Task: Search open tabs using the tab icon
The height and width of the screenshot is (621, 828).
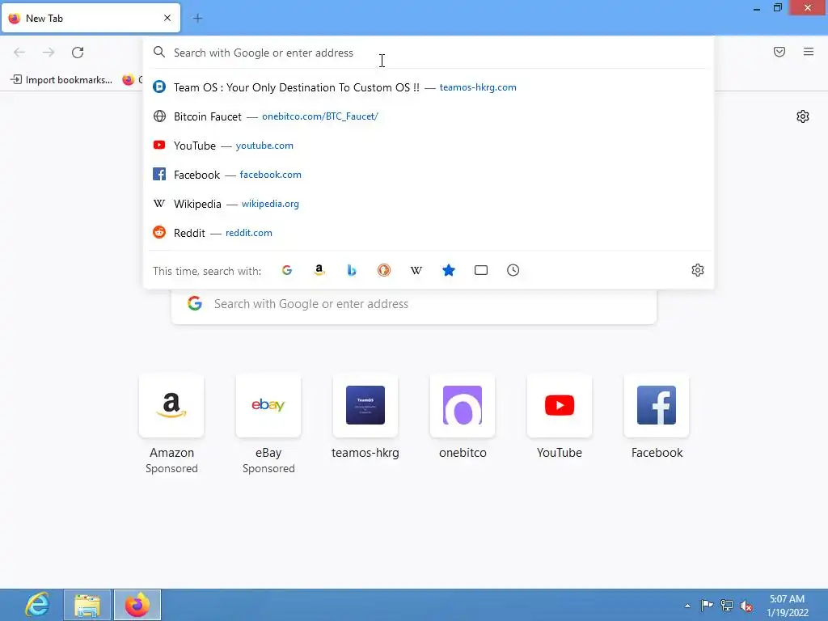Action: coord(481,270)
